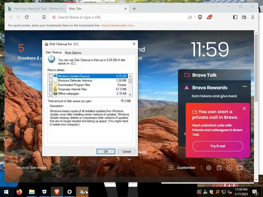Open the network icon in the system tray
This screenshot has width=263, height=197.
[x=224, y=192]
